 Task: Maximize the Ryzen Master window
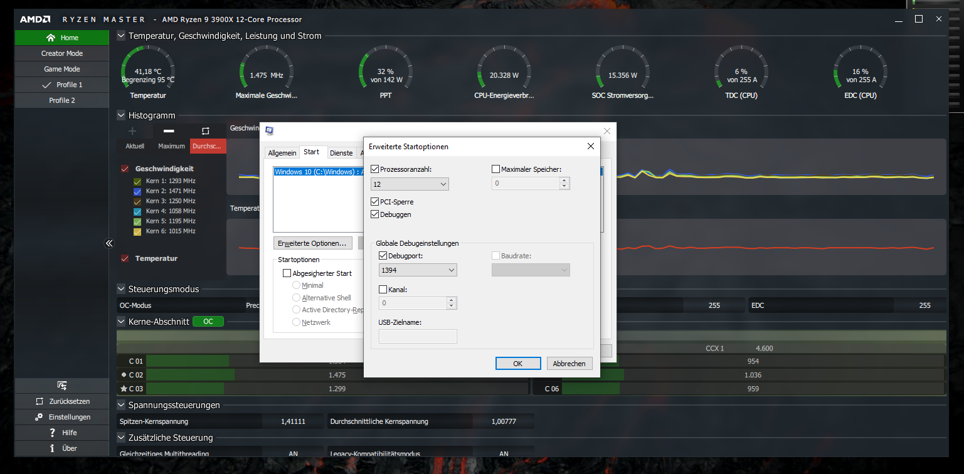pos(919,19)
